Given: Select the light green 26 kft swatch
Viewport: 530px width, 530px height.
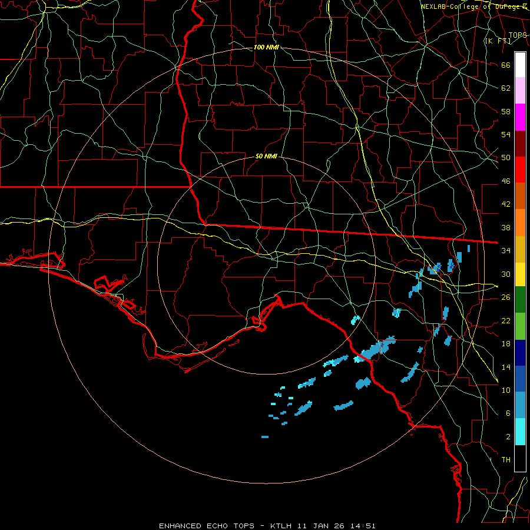Looking at the screenshot, I should (520, 326).
